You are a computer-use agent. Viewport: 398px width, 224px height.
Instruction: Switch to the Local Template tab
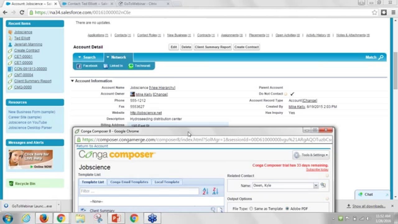click(x=167, y=182)
